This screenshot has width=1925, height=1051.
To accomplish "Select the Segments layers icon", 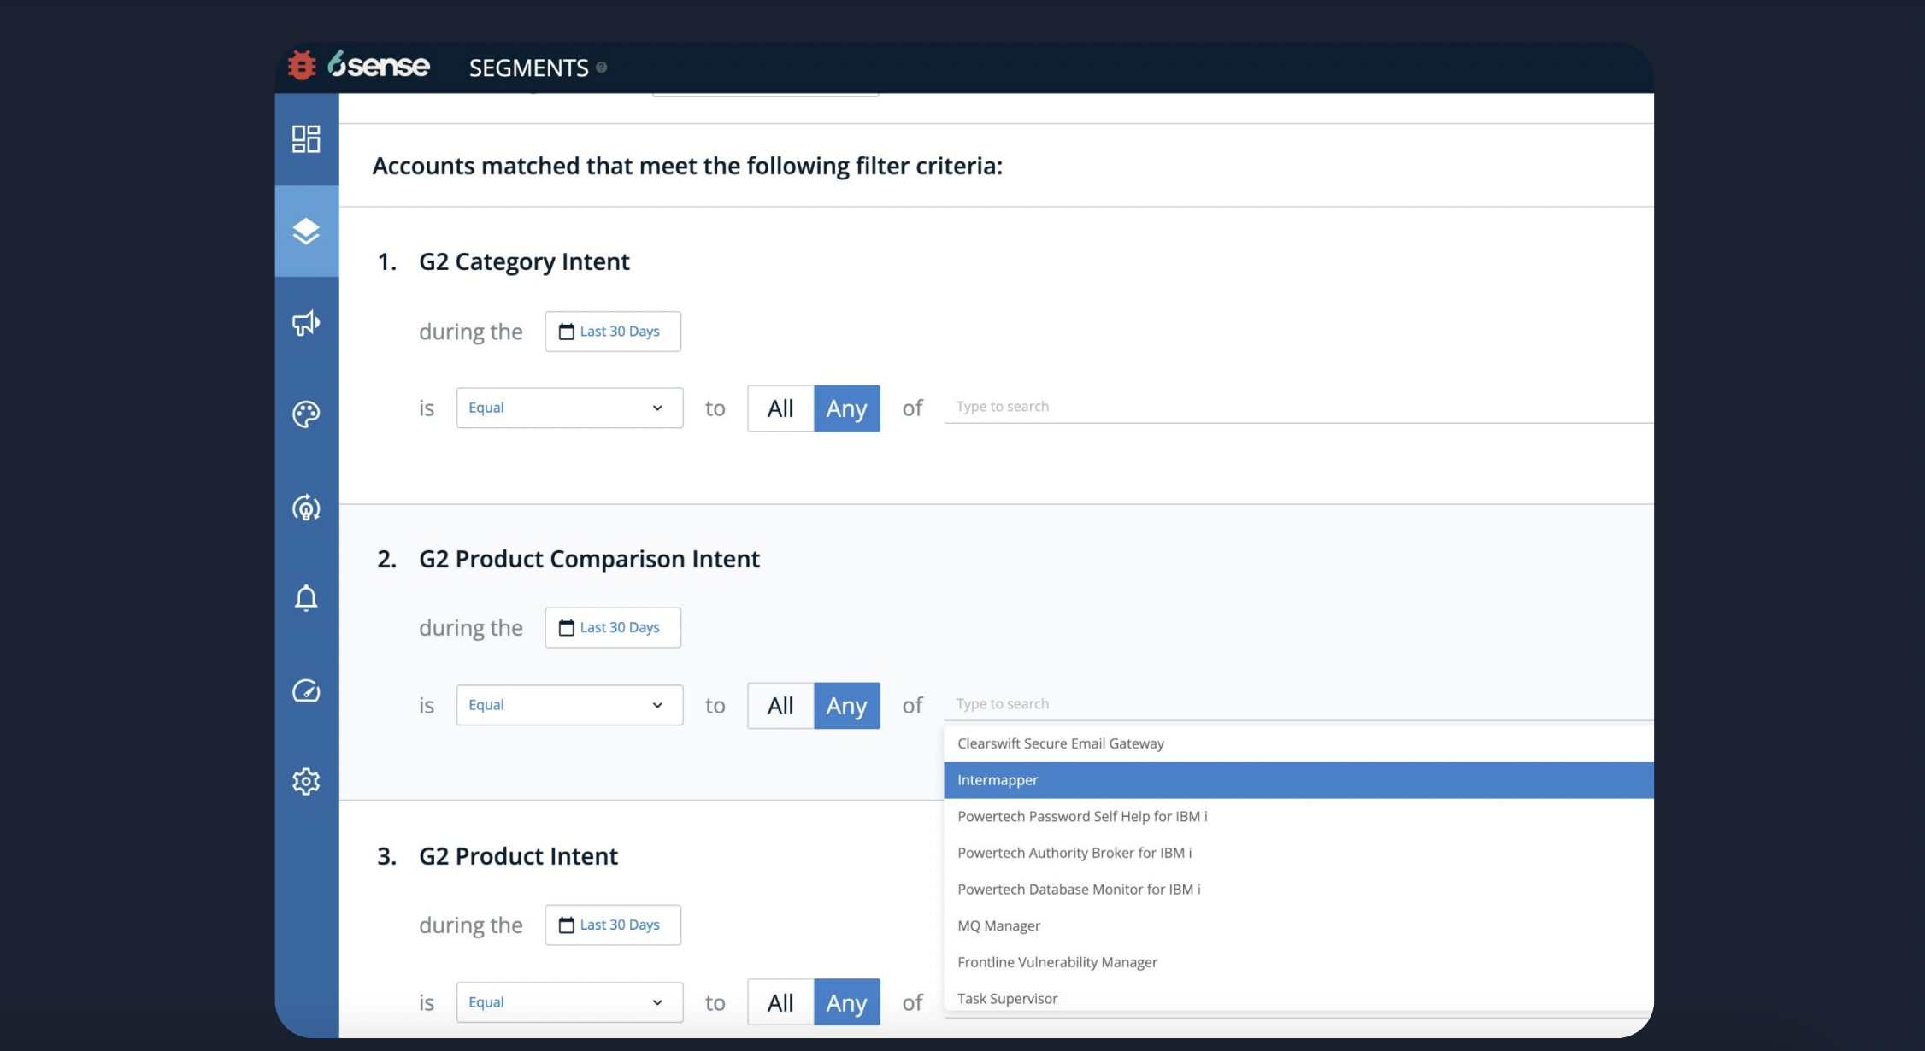I will [306, 231].
